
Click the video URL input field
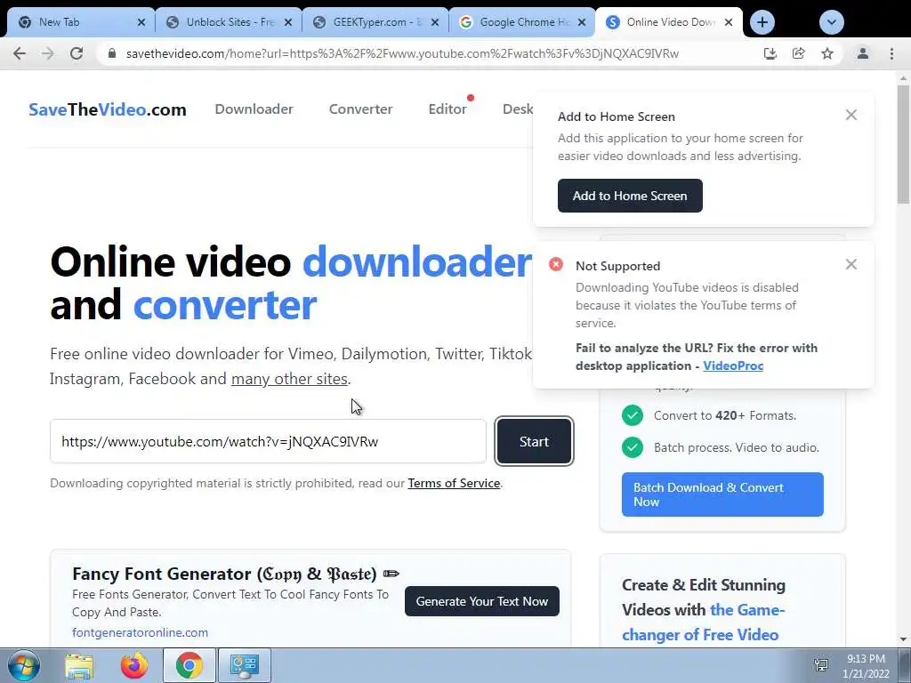[268, 441]
